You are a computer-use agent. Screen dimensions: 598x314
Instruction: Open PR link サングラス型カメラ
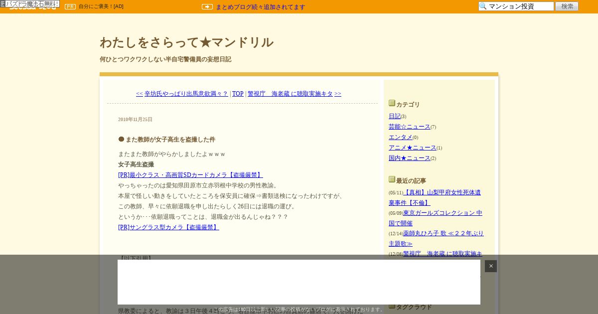[168, 227]
